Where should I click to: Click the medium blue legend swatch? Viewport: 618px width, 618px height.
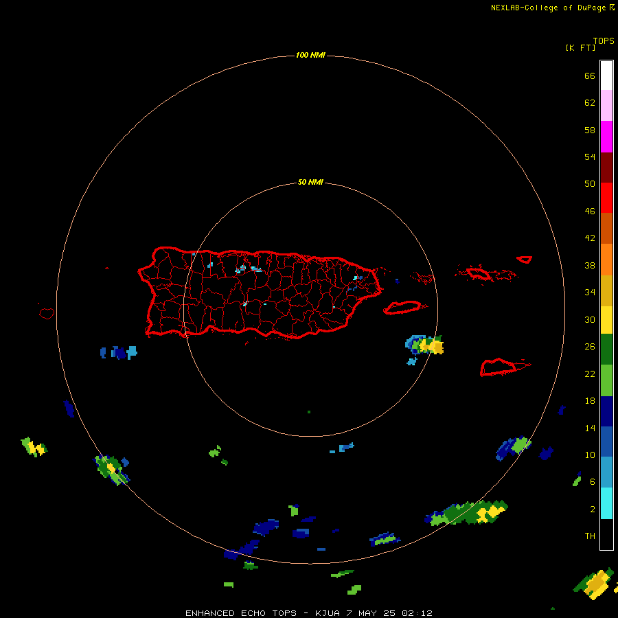(606, 442)
